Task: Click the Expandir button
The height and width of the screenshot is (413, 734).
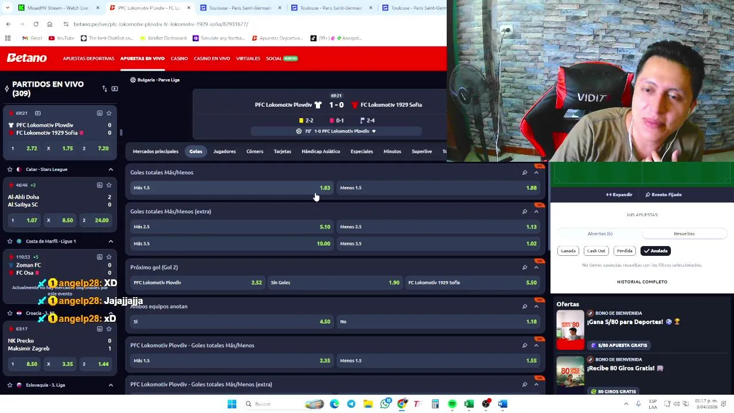Action: point(619,194)
